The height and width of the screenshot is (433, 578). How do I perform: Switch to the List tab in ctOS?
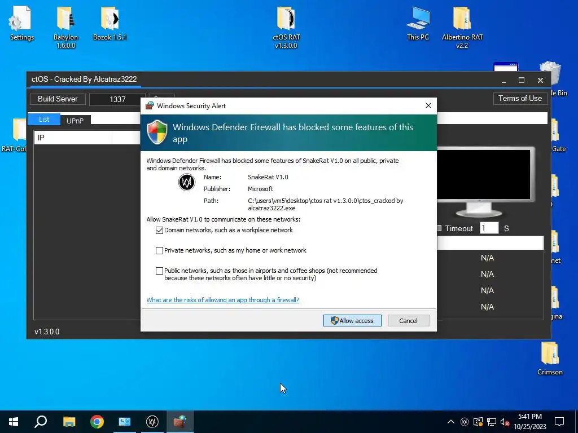click(x=44, y=120)
